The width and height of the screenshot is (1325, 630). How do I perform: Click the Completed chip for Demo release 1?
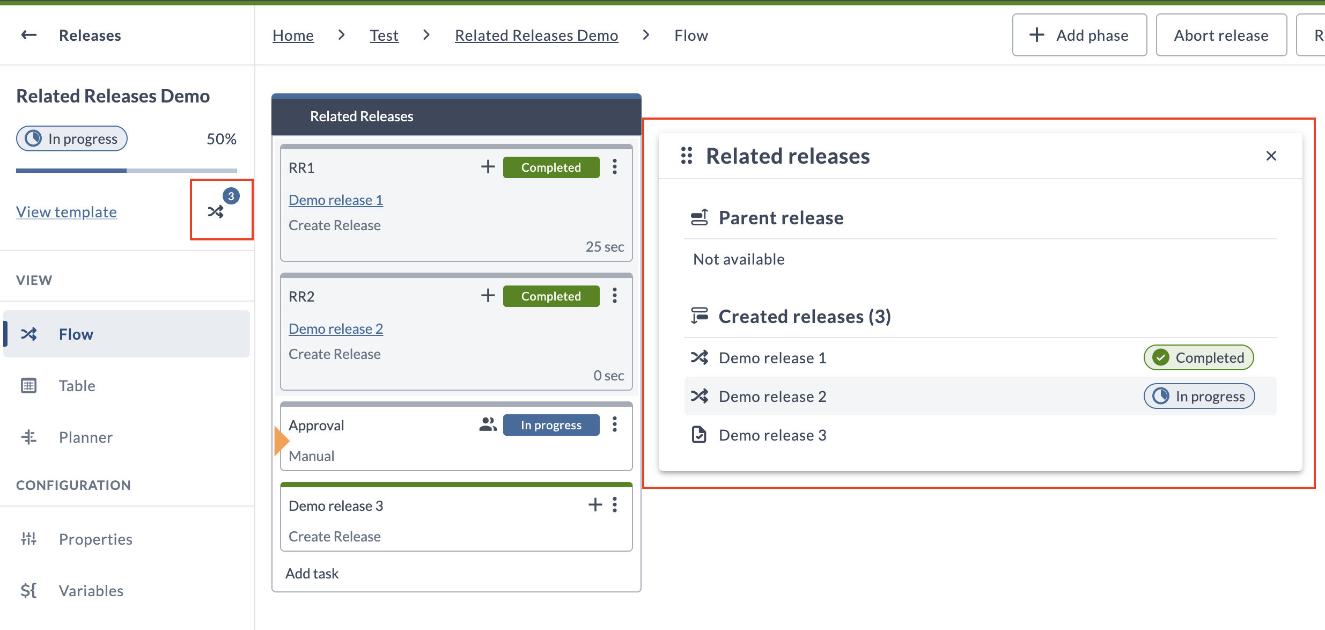1198,357
